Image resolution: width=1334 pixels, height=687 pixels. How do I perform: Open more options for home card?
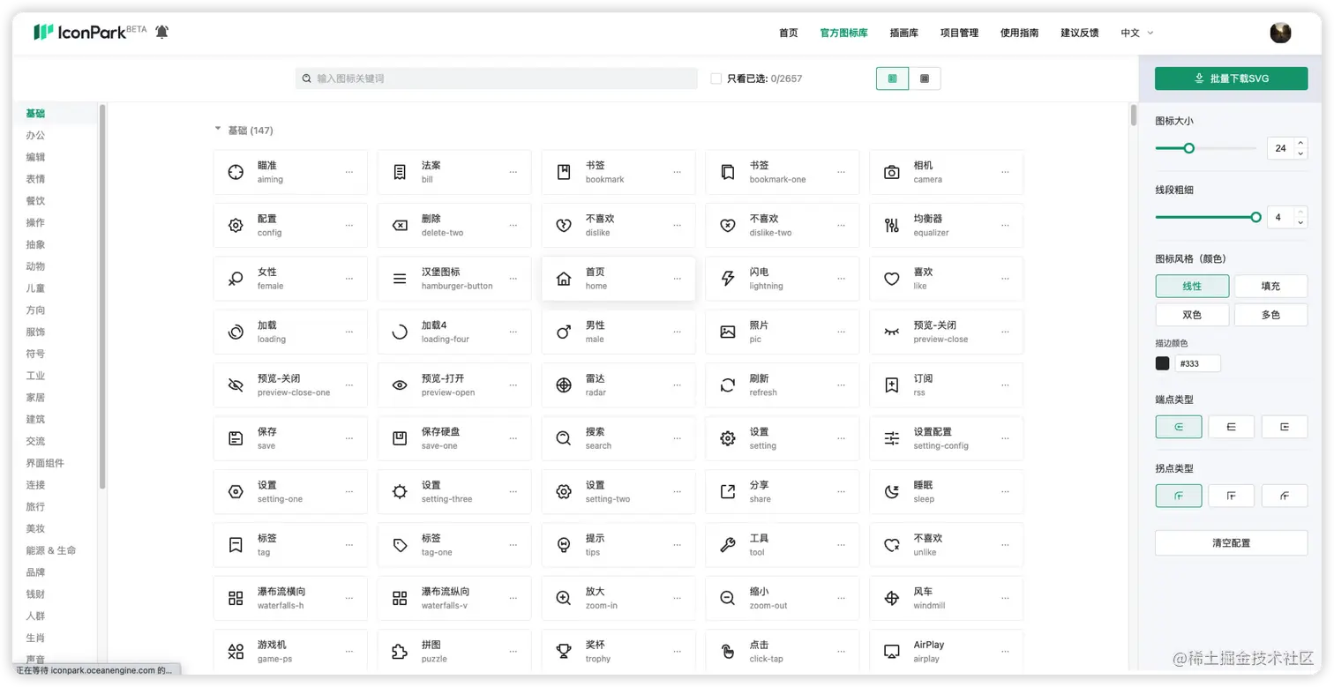click(x=678, y=279)
